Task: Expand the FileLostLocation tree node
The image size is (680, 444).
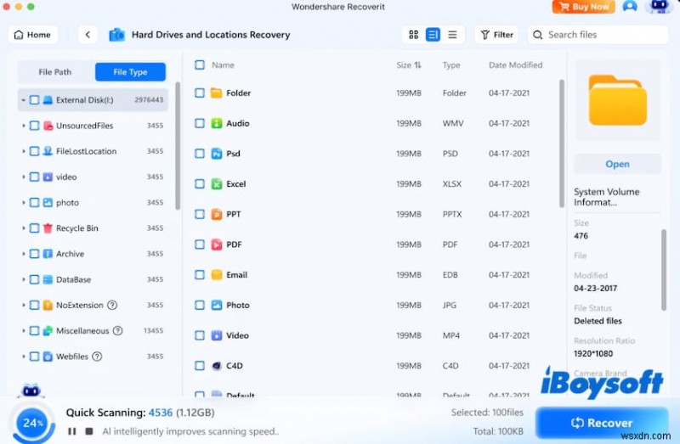Action: tap(23, 151)
